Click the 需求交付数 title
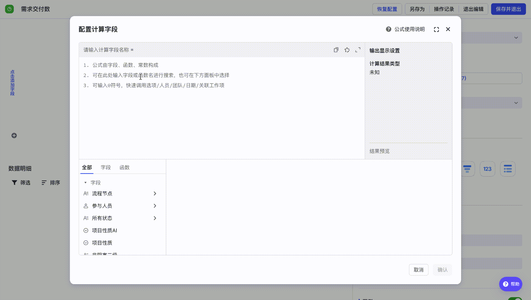 tap(35, 9)
